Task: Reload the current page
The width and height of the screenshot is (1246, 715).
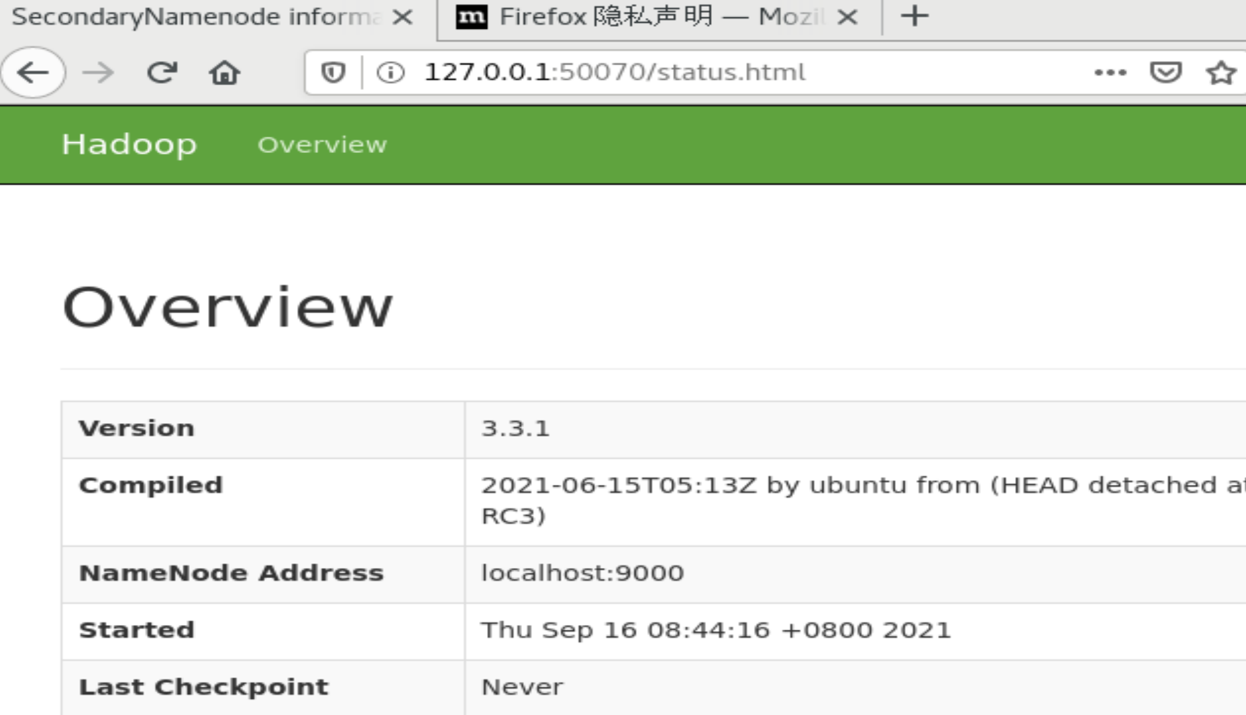Action: click(162, 72)
